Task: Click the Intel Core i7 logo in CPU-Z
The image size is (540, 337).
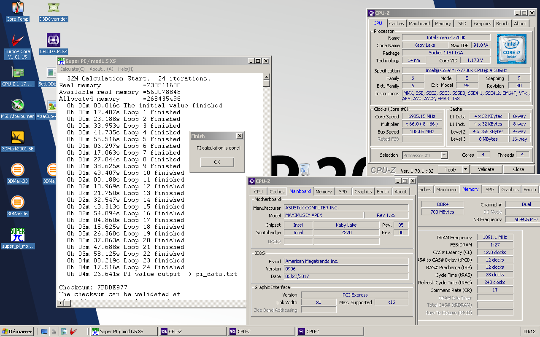Action: pyautogui.click(x=511, y=49)
